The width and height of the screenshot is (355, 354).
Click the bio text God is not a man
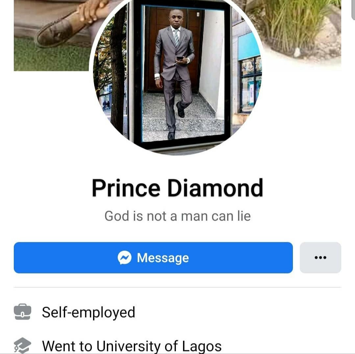click(x=177, y=216)
